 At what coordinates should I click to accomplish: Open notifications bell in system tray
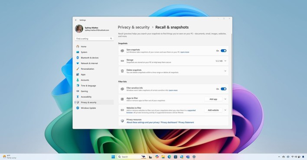pos(303,157)
